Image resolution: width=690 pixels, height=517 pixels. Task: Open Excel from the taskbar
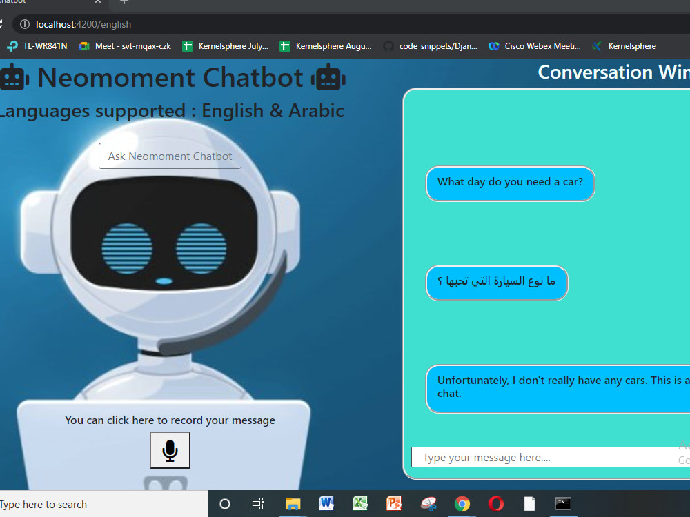359,503
